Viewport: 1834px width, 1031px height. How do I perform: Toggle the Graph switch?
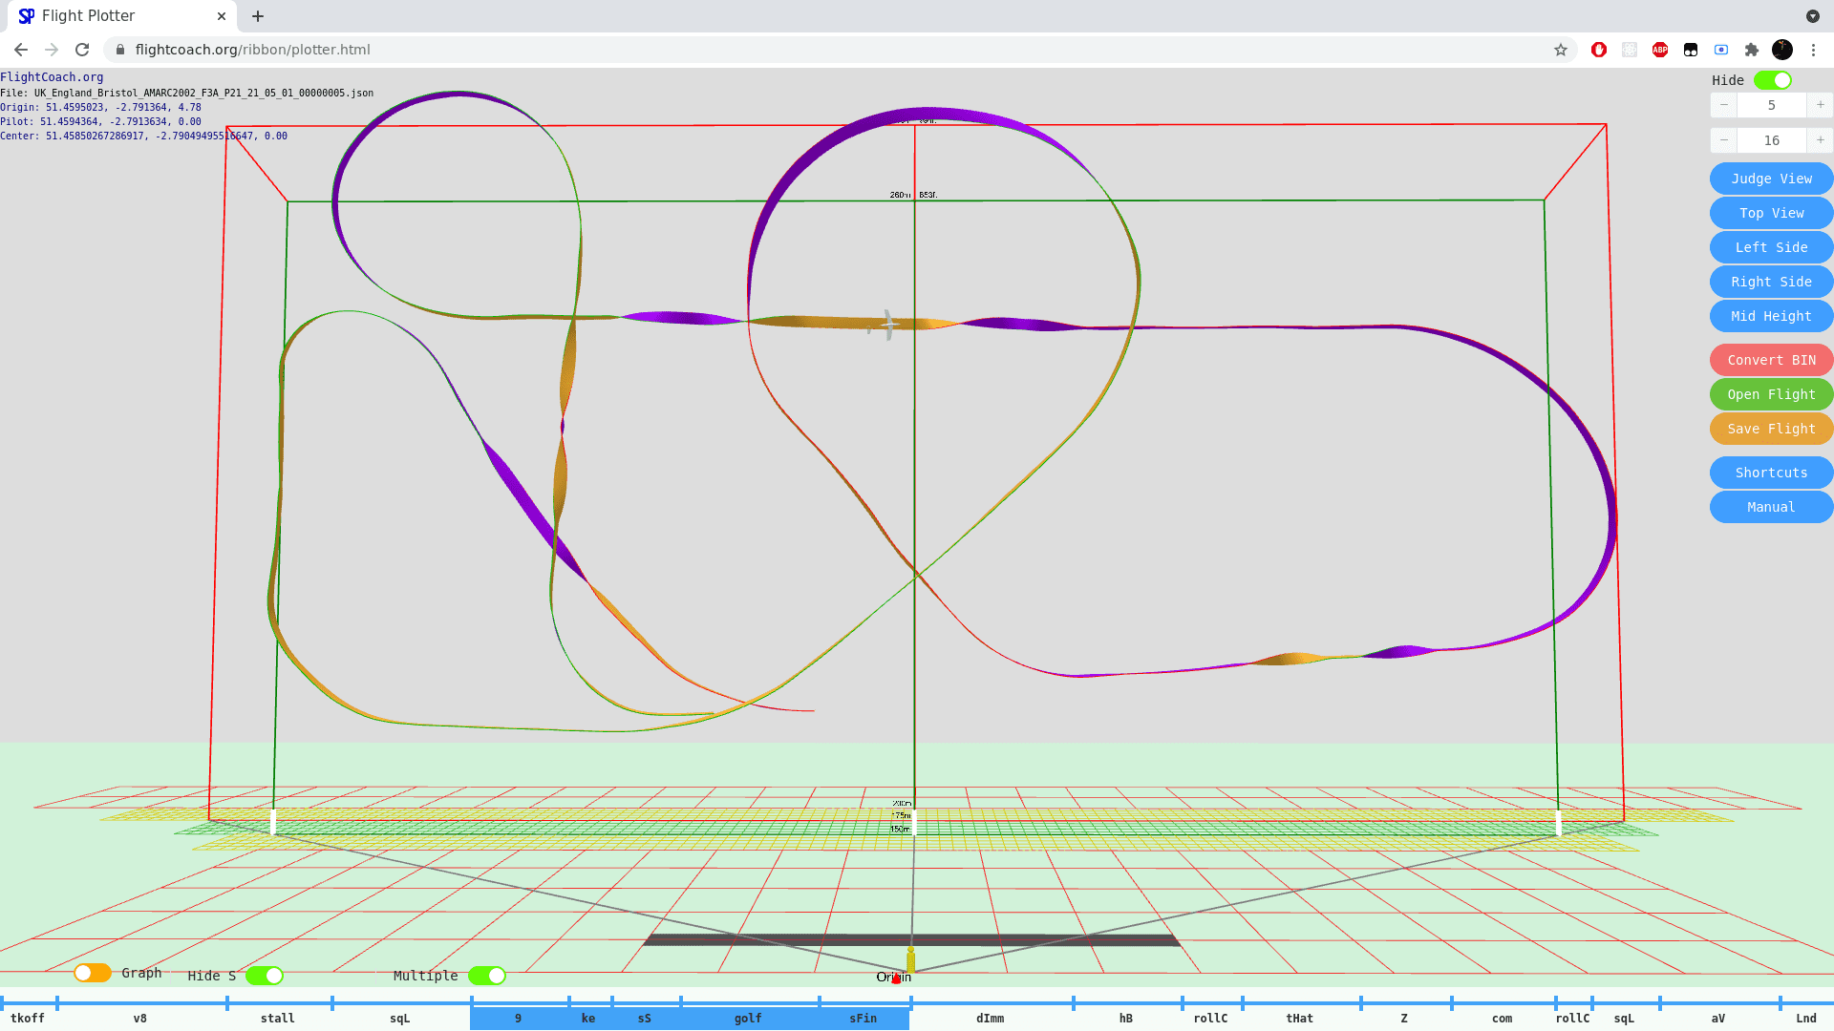[93, 973]
